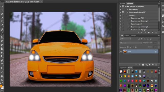Toggle checkmark for 'Операция 1' action
Screen dimensions: 164x92
click(120, 15)
